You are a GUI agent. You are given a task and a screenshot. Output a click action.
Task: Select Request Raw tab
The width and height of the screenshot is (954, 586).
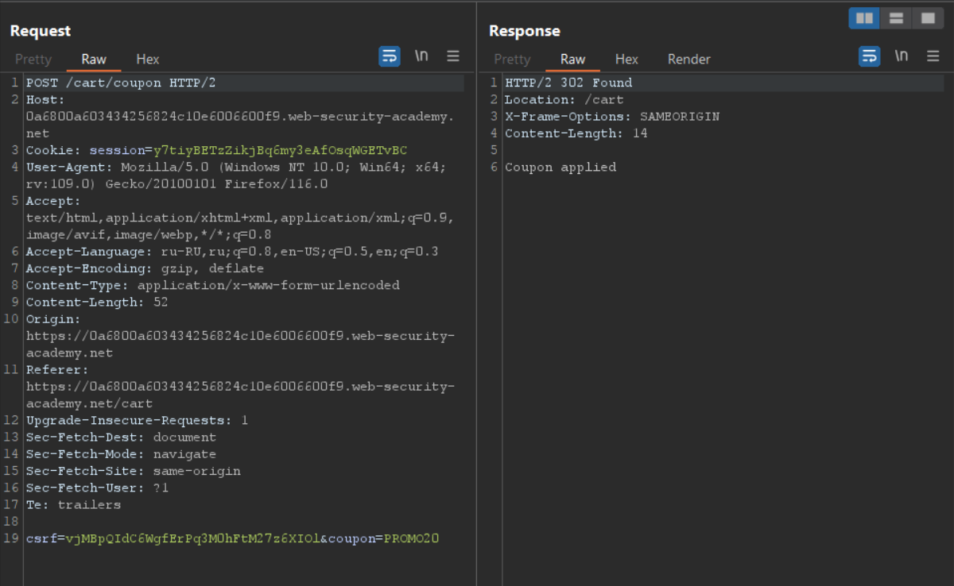point(94,60)
